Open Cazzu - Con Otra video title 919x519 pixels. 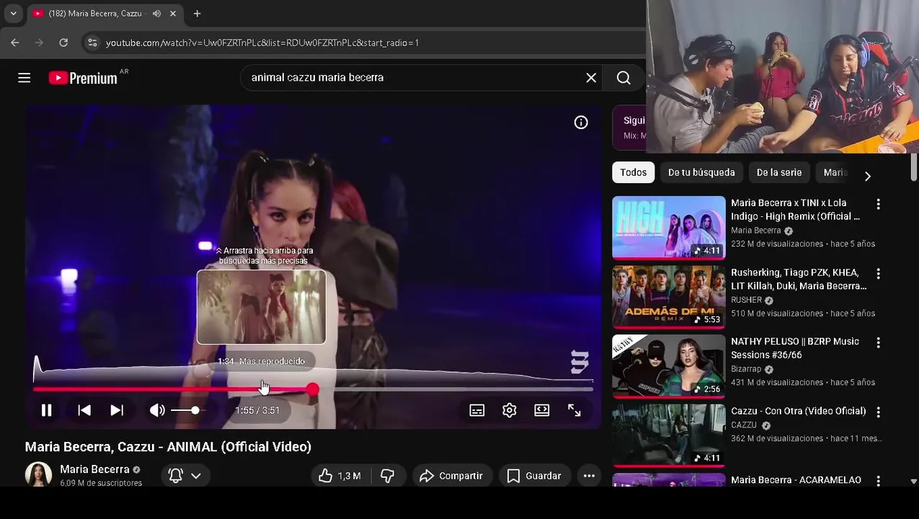pyautogui.click(x=799, y=411)
